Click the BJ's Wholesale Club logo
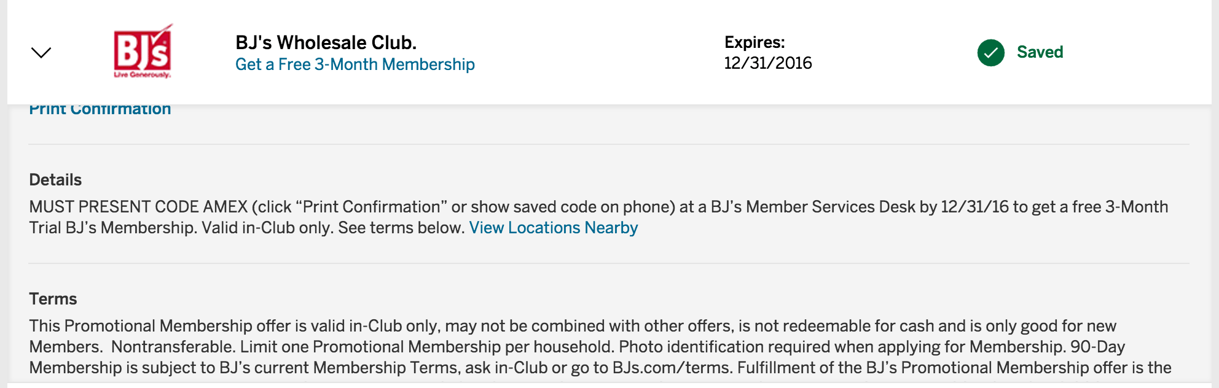 (143, 51)
